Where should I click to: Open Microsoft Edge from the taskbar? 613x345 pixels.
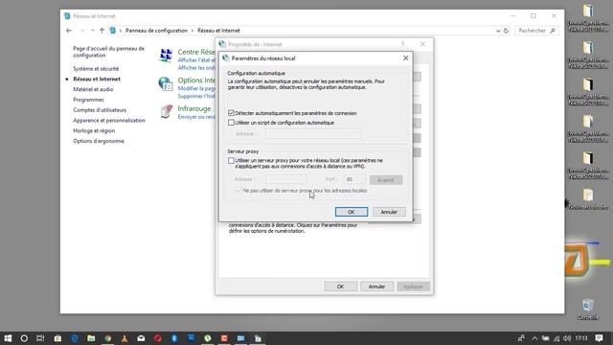click(x=75, y=338)
